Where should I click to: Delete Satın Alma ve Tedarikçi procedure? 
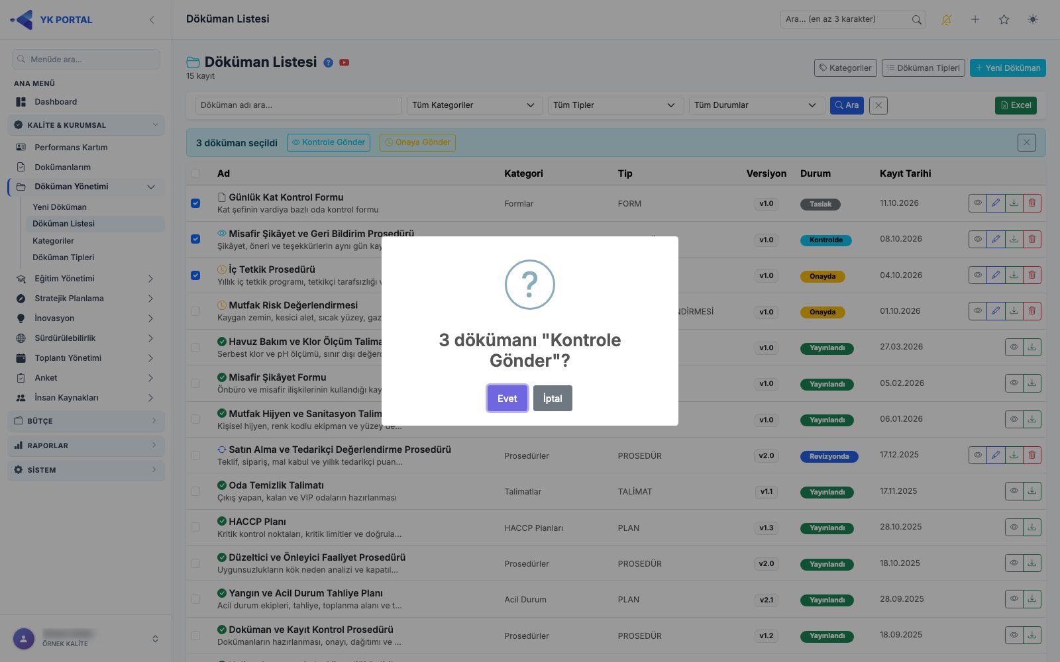[x=1032, y=455]
